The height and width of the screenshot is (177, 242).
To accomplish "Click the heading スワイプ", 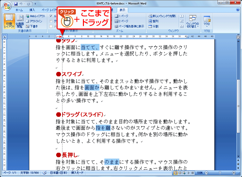I will pos(69,74).
